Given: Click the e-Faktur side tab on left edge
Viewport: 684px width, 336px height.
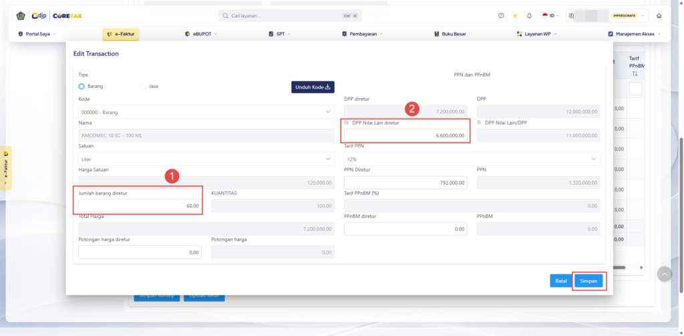Looking at the screenshot, I should (5, 167).
